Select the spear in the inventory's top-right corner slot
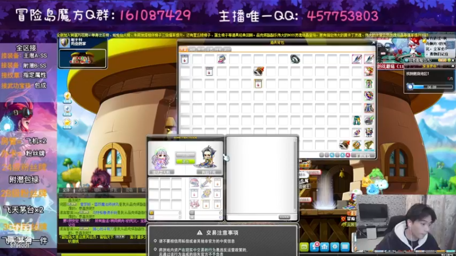Image resolution: width=456 pixels, height=256 pixels. 369,59
